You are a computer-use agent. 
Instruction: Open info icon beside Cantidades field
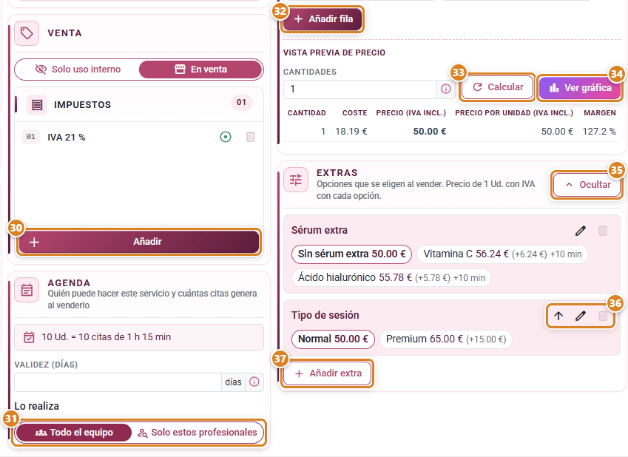tap(446, 89)
